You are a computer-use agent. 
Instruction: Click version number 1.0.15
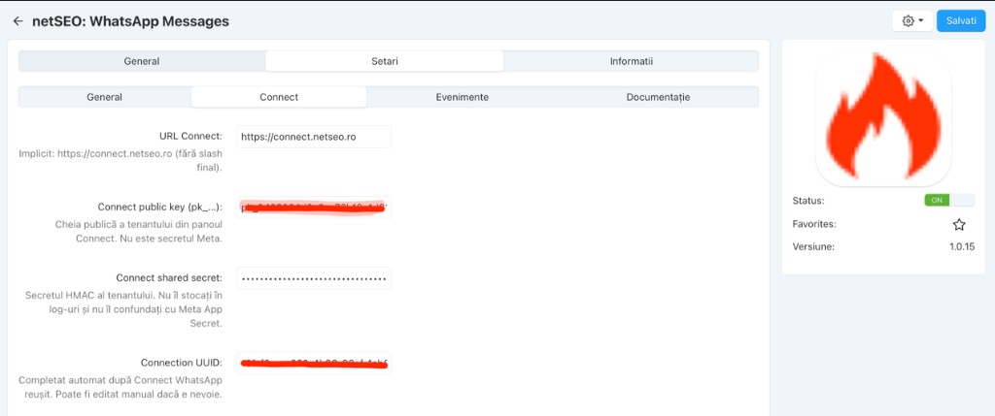(962, 247)
